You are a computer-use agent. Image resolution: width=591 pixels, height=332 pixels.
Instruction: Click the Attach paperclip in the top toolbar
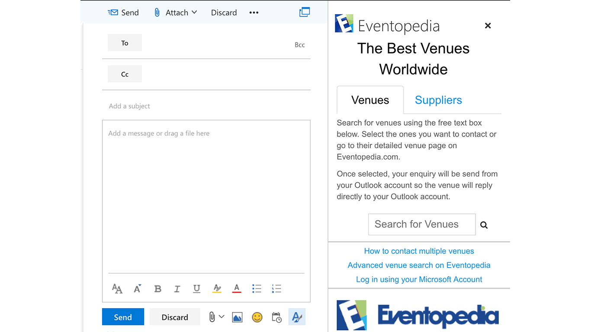(157, 13)
